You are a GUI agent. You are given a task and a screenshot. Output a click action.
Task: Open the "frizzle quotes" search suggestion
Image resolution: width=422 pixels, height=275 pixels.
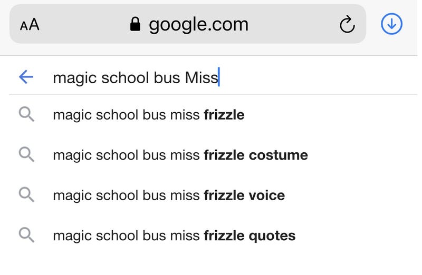pyautogui.click(x=174, y=235)
